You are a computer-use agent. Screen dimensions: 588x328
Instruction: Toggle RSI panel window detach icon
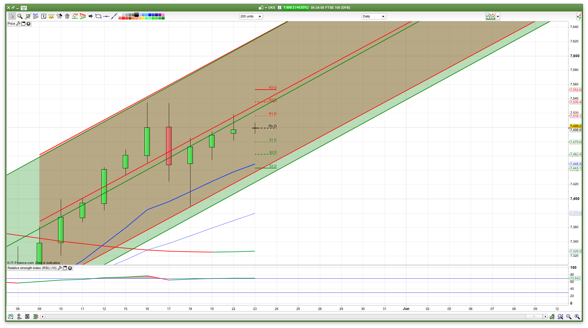click(x=65, y=268)
